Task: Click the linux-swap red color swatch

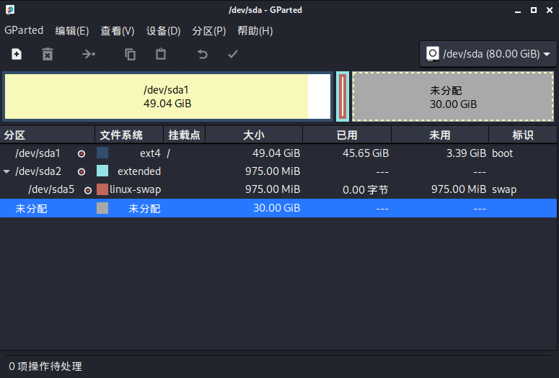Action: pos(102,189)
